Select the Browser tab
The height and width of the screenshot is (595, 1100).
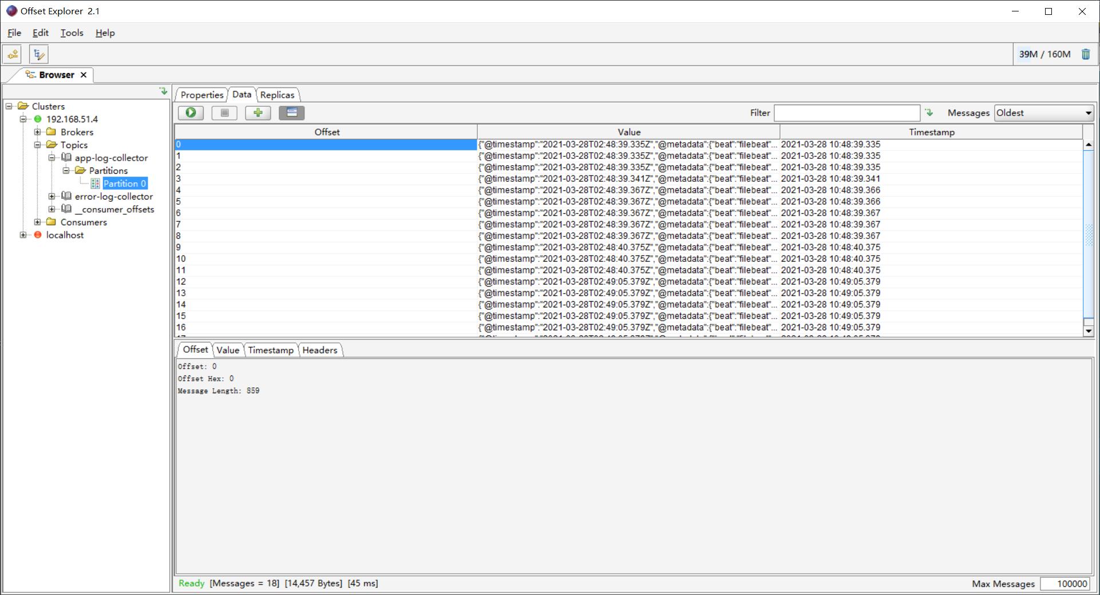click(57, 75)
